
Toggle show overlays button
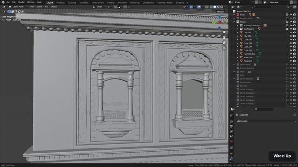click(x=199, y=7)
